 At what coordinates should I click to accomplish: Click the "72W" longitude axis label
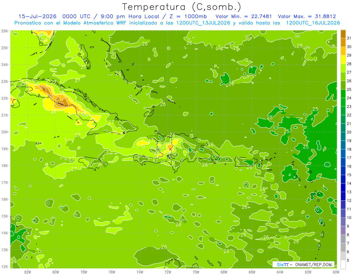pyautogui.click(x=168, y=272)
